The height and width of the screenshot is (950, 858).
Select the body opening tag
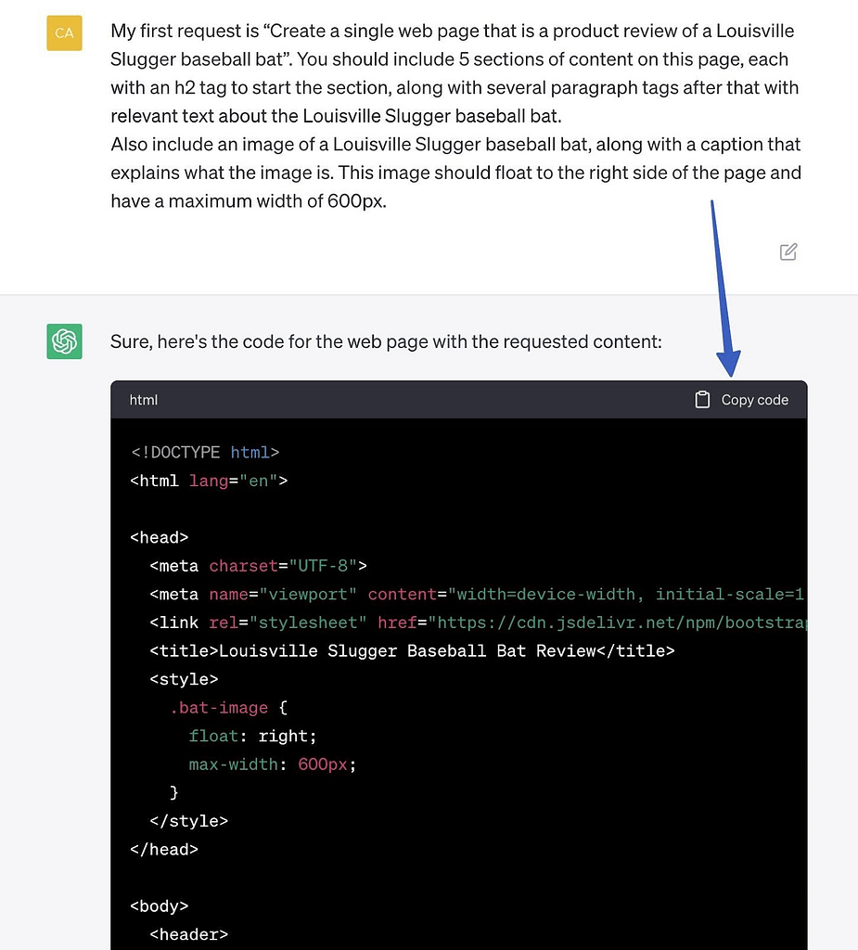160,905
